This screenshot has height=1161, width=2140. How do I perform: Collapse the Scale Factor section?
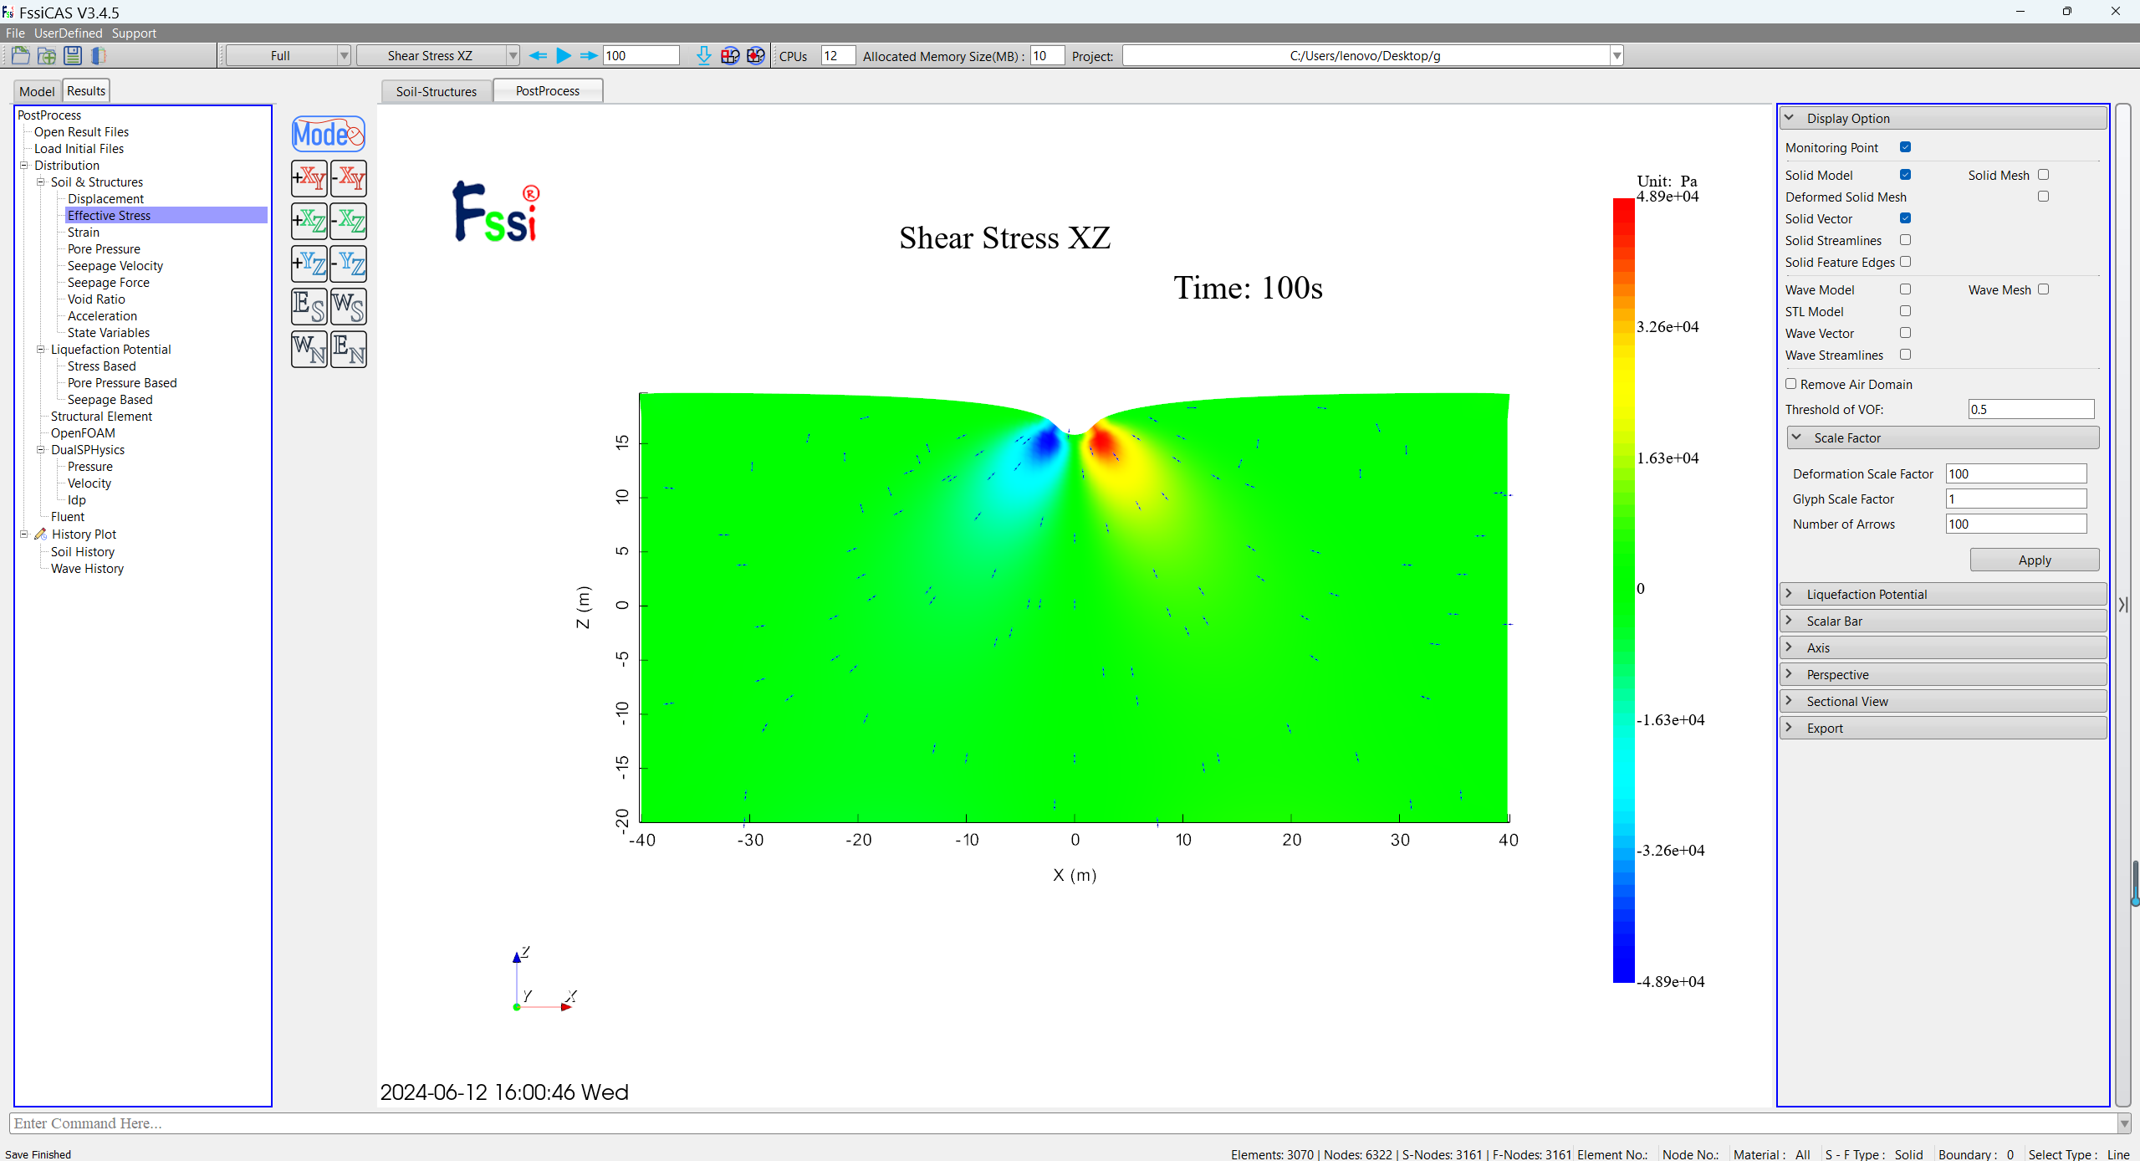[x=1943, y=438]
